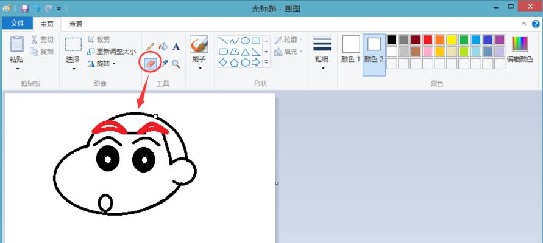Pick the purple color swatch
Image resolution: width=543 pixels, height=243 pixels.
point(500,39)
